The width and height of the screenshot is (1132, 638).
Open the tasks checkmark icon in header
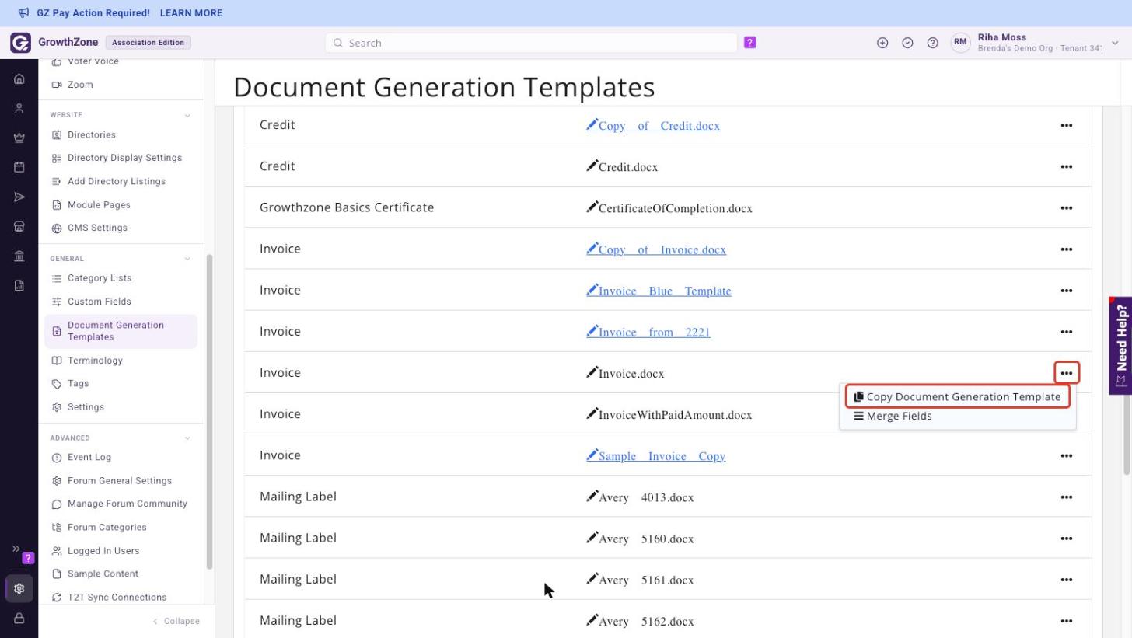(907, 43)
